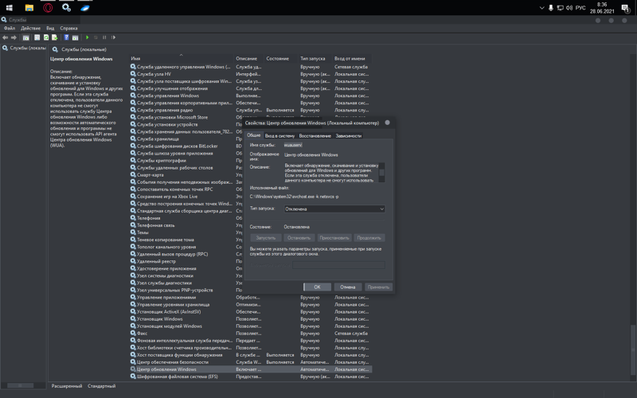Image resolution: width=637 pixels, height=398 pixels.
Task: Select the Центр обновления Windows service row
Action: (x=250, y=369)
